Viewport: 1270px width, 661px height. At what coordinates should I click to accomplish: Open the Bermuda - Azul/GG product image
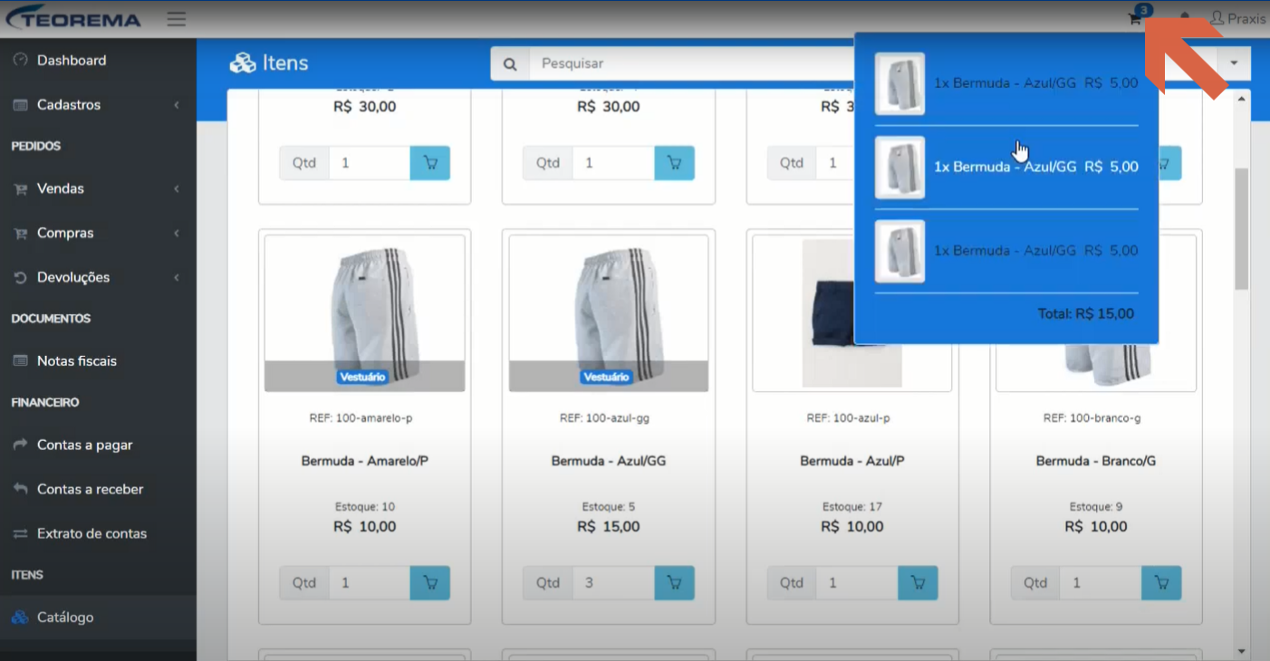click(609, 313)
